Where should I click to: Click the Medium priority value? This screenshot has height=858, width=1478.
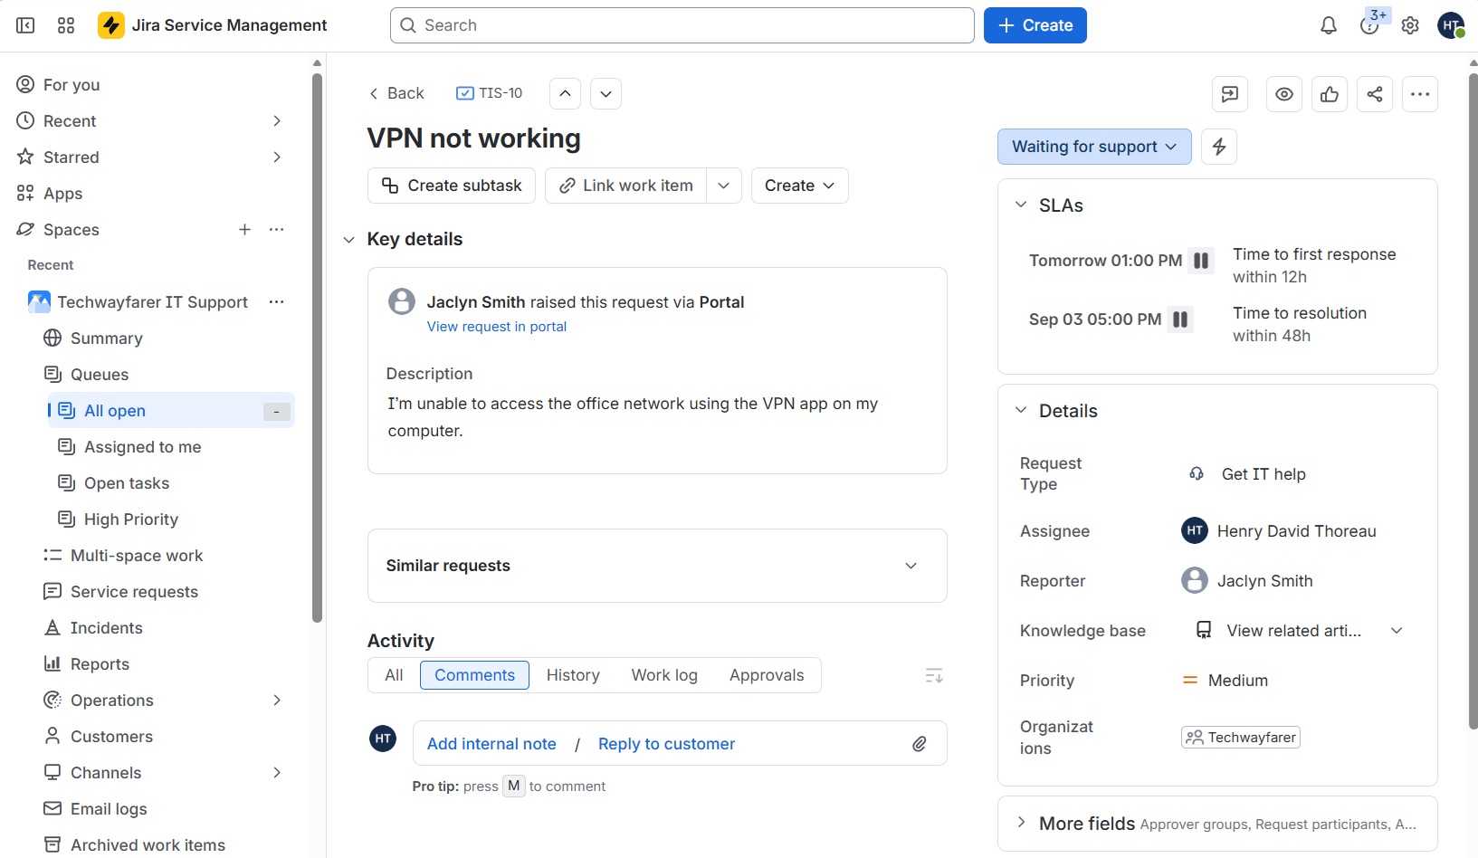click(x=1225, y=681)
